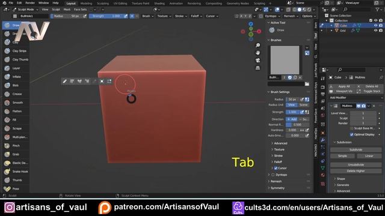Open the Face Sets menu

[80, 10]
